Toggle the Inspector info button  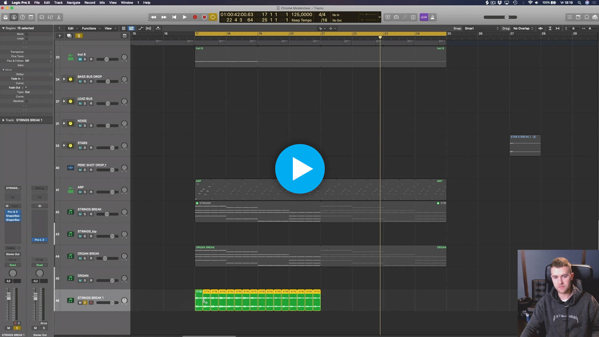coord(14,17)
